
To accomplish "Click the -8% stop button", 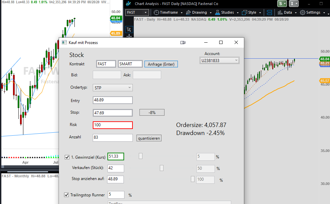I will (152, 113).
